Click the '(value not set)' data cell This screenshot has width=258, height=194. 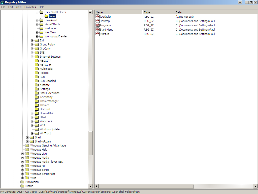(x=185, y=17)
